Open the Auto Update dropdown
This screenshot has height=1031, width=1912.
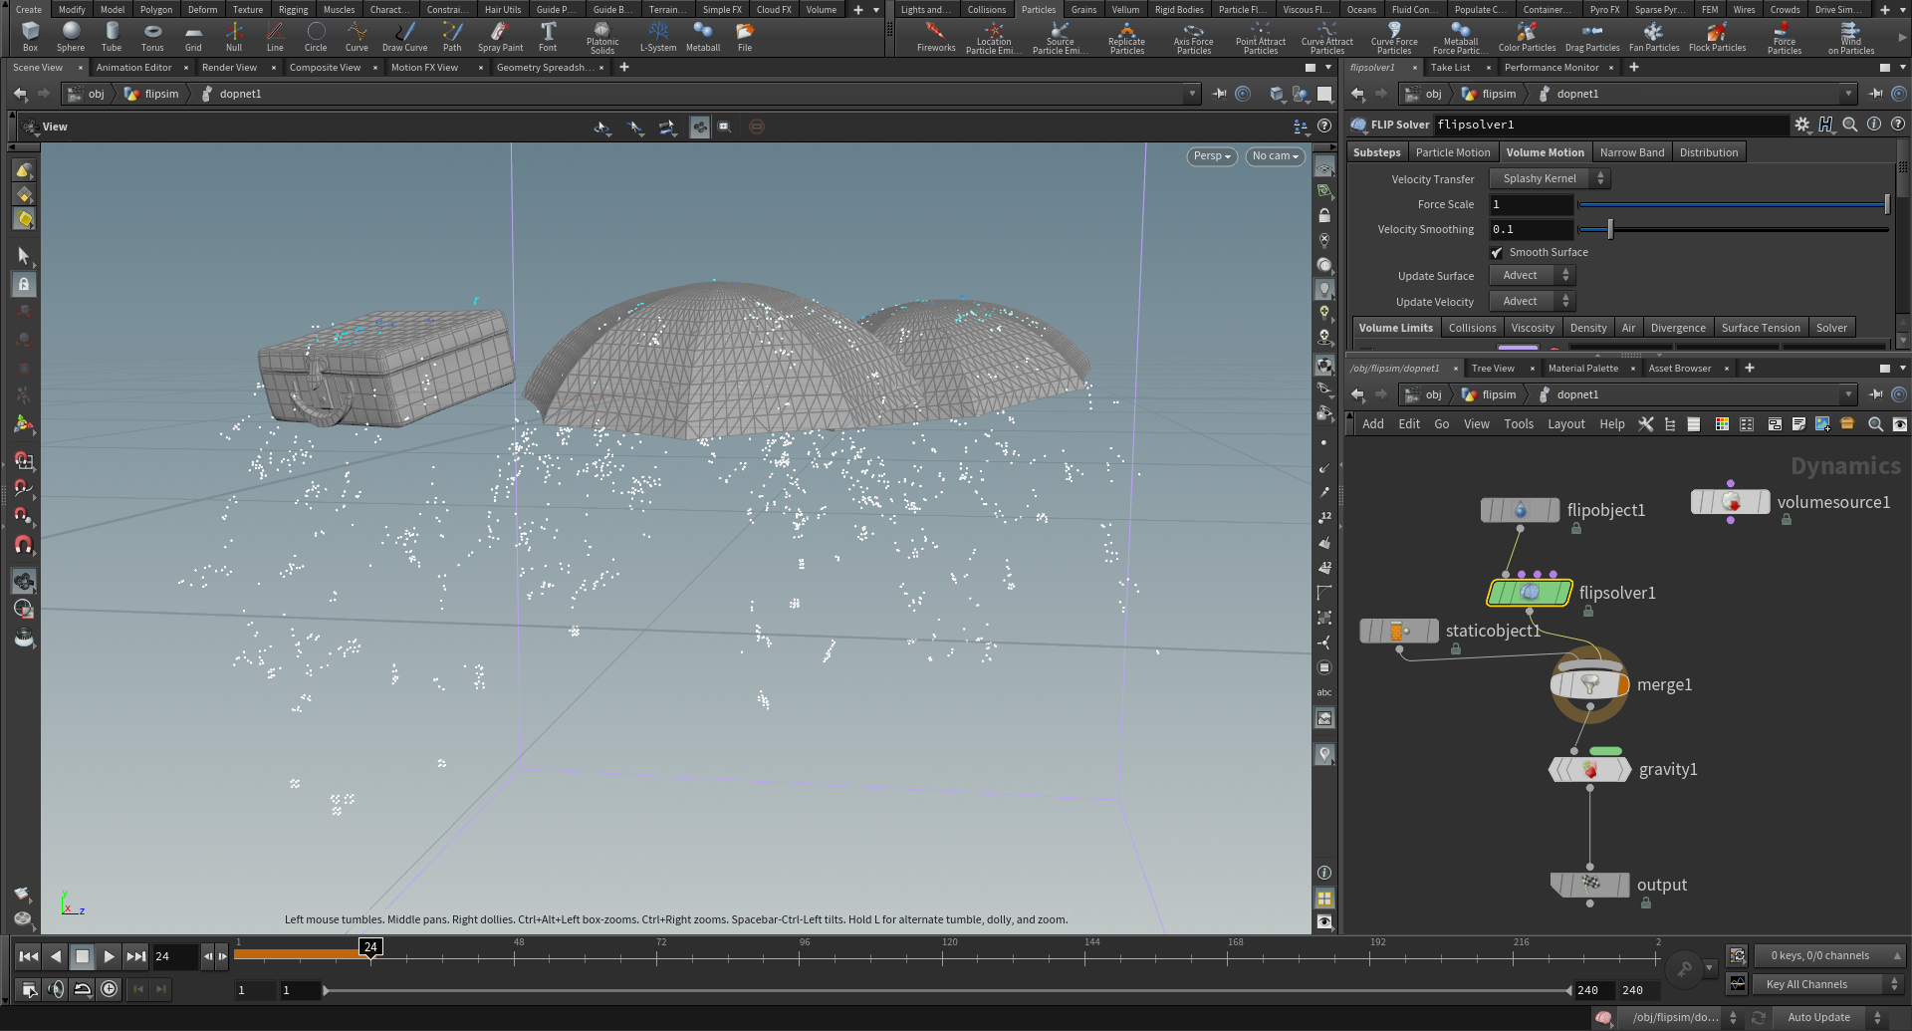click(1830, 1018)
